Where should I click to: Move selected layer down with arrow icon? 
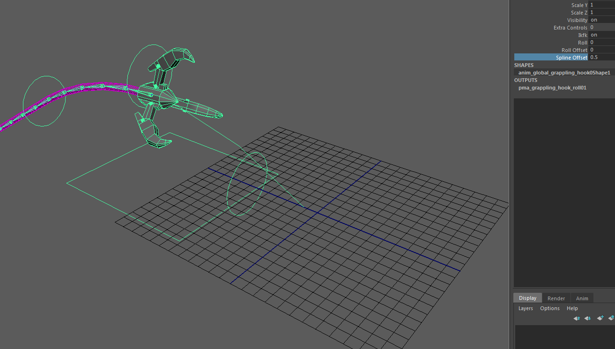(x=587, y=318)
